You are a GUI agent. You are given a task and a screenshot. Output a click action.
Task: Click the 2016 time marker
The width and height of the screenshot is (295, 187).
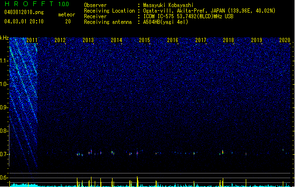coord(172,40)
